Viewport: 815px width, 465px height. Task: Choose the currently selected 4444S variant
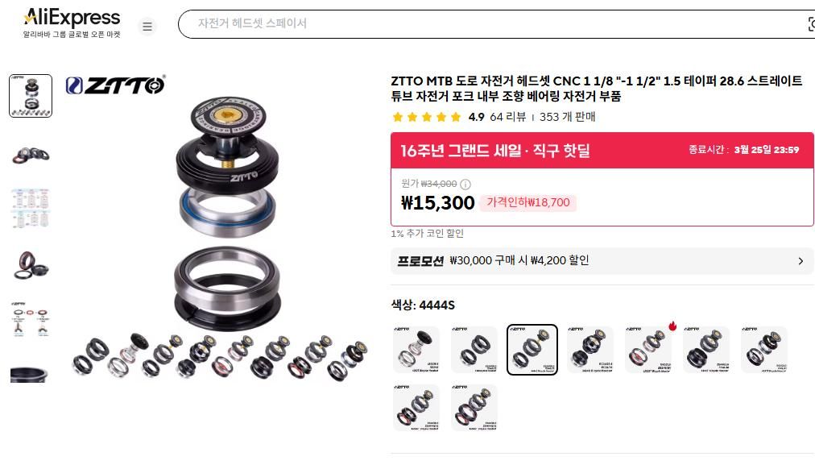pos(532,350)
